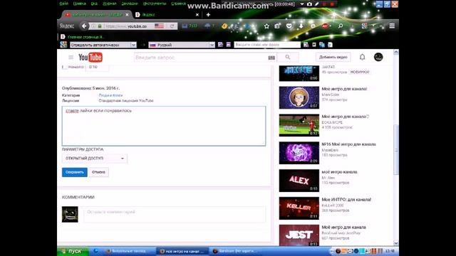Image resolution: width=456 pixels, height=256 pixels.
Task: Go to the YouTube home logo
Action: point(90,58)
